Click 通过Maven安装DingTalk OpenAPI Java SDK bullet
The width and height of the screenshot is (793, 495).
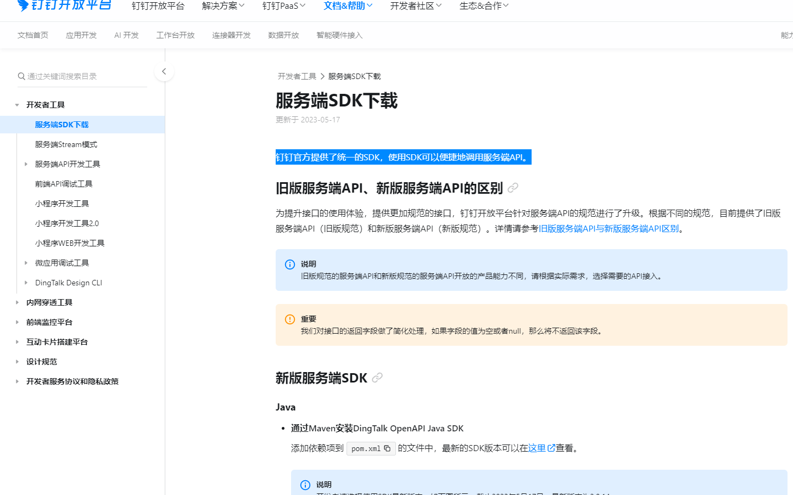click(377, 429)
